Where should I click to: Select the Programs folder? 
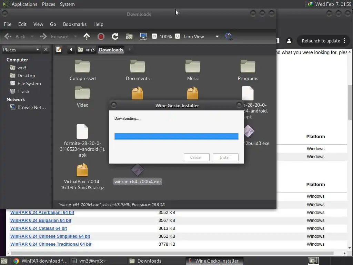[248, 70]
